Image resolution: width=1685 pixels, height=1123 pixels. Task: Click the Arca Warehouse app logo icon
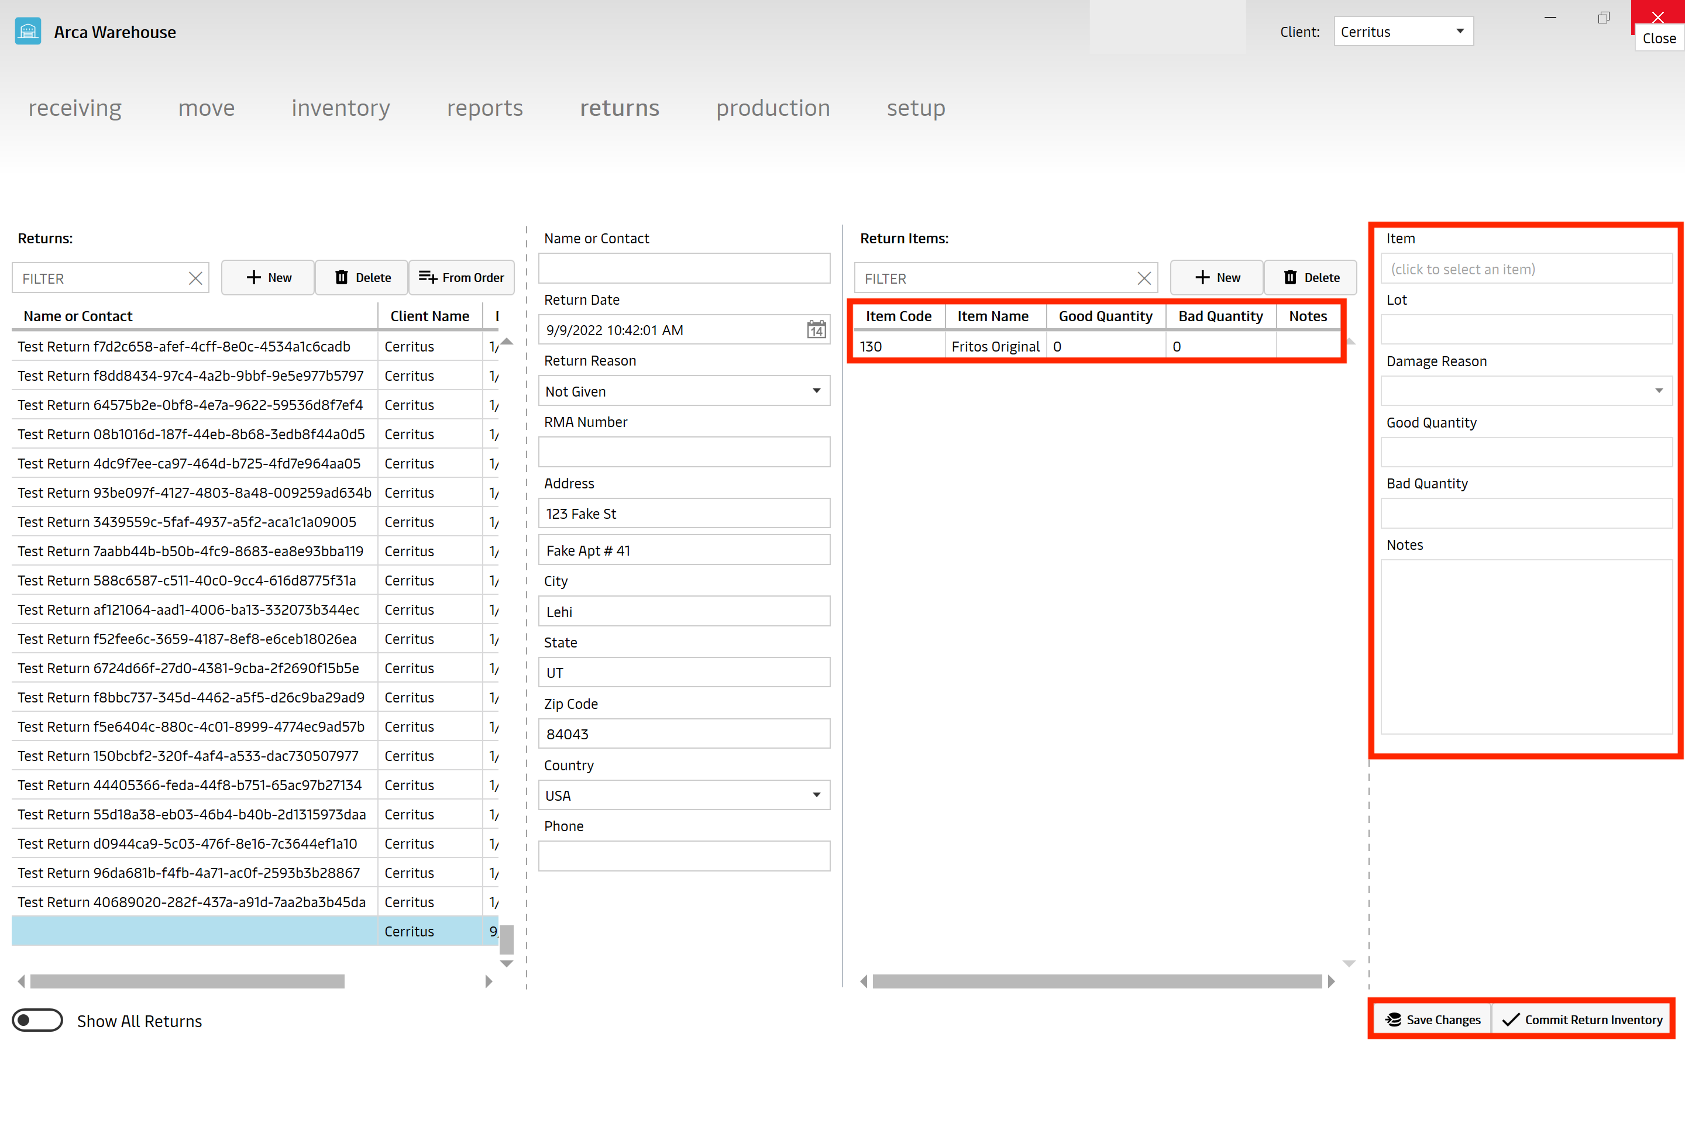tap(28, 32)
